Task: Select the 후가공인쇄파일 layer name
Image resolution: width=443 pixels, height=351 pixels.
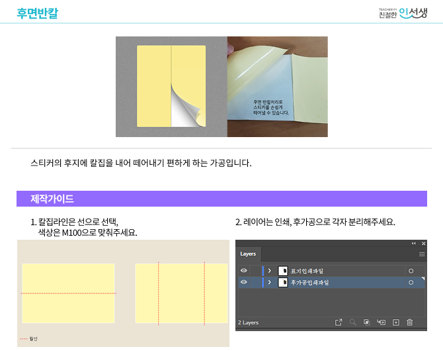Action: click(310, 283)
